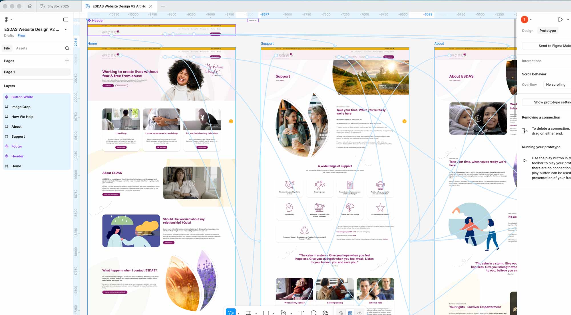Click Drafts location label

point(9,36)
